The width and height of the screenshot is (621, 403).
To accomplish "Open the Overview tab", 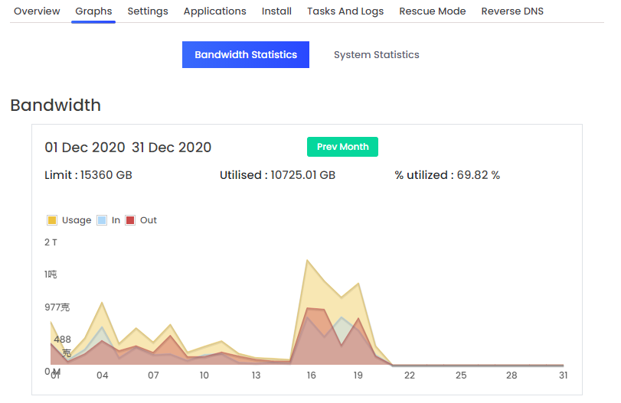I will (37, 11).
